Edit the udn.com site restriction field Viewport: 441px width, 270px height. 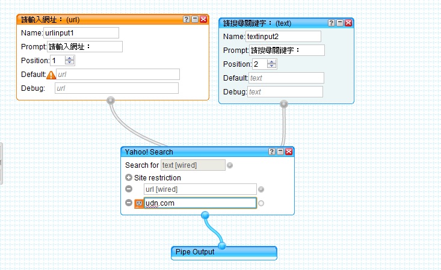pyautogui.click(x=200, y=203)
